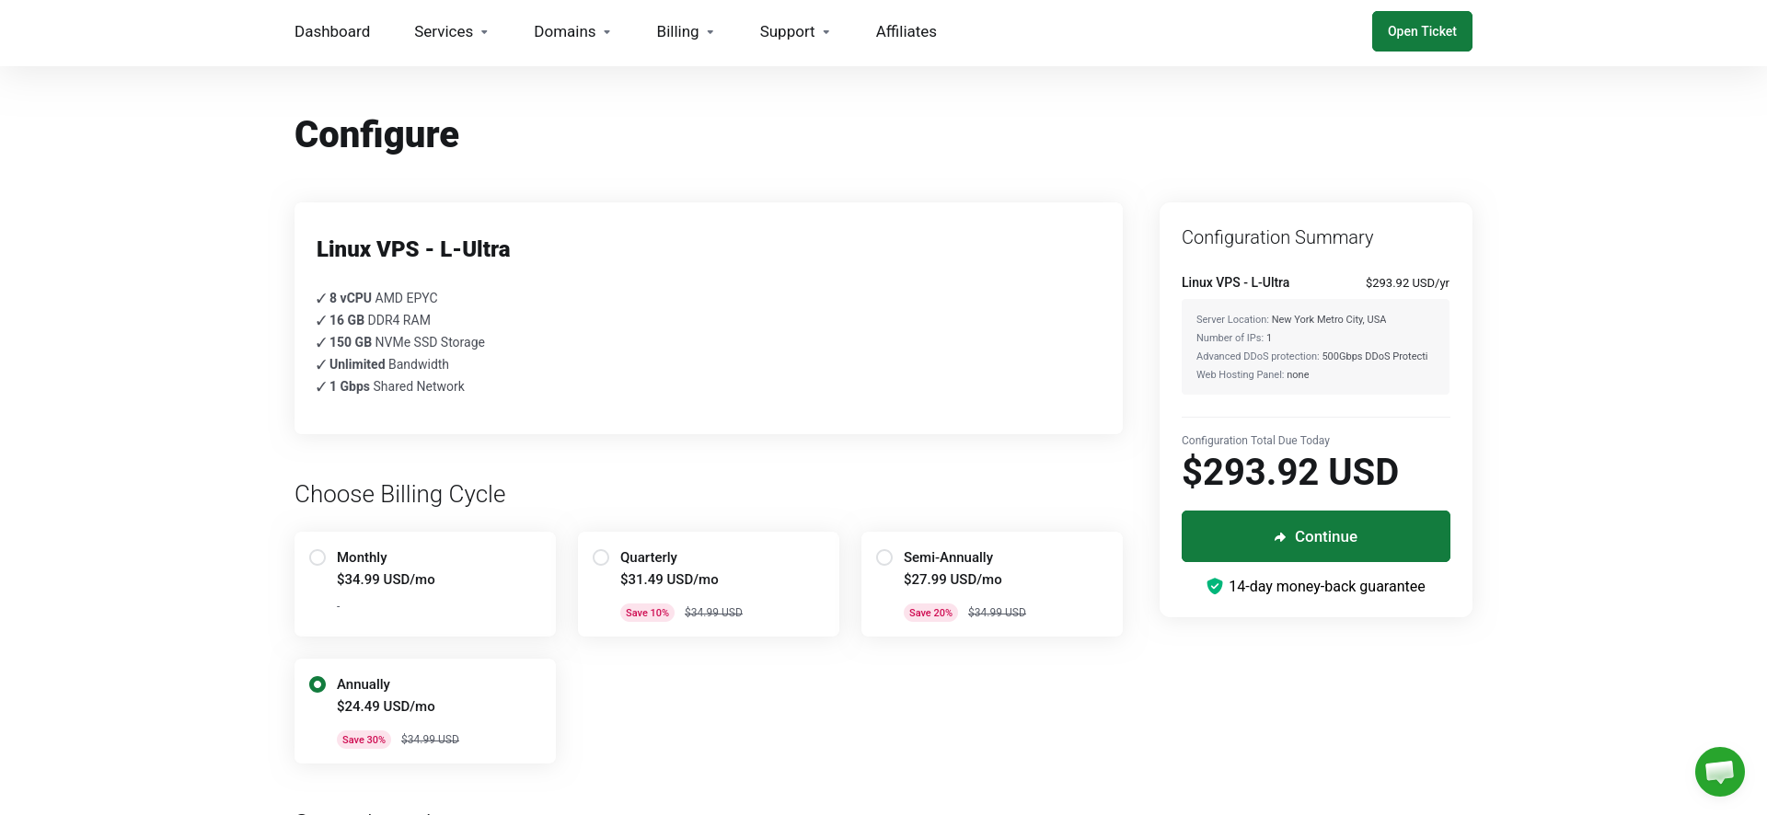Click the green shield guarantee icon
The image size is (1767, 815).
[x=1215, y=586]
